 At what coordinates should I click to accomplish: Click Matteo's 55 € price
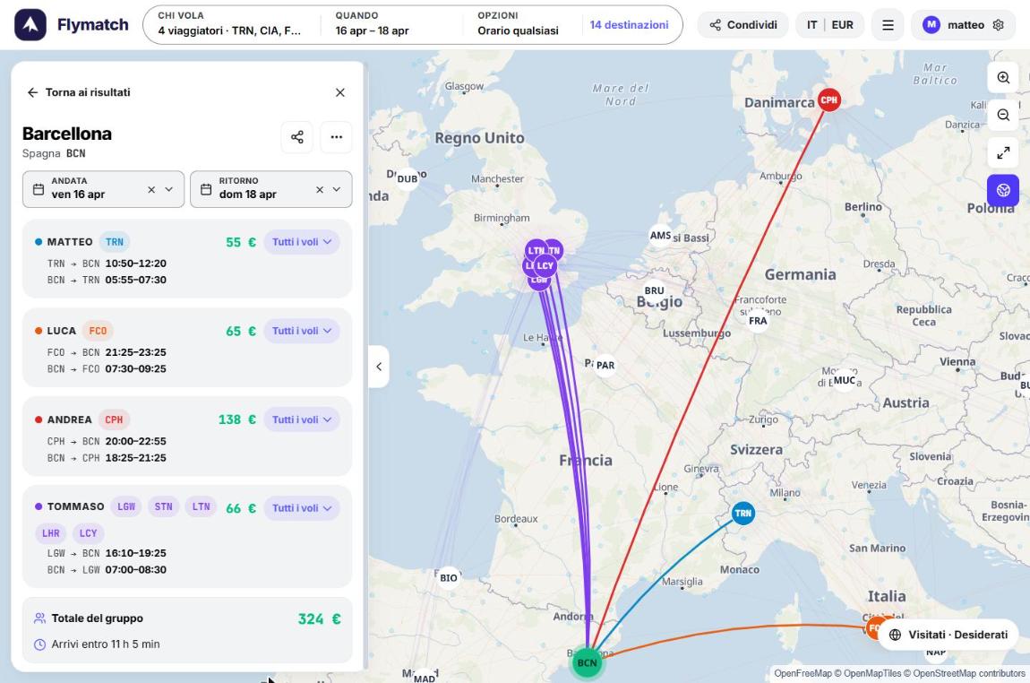pos(240,242)
